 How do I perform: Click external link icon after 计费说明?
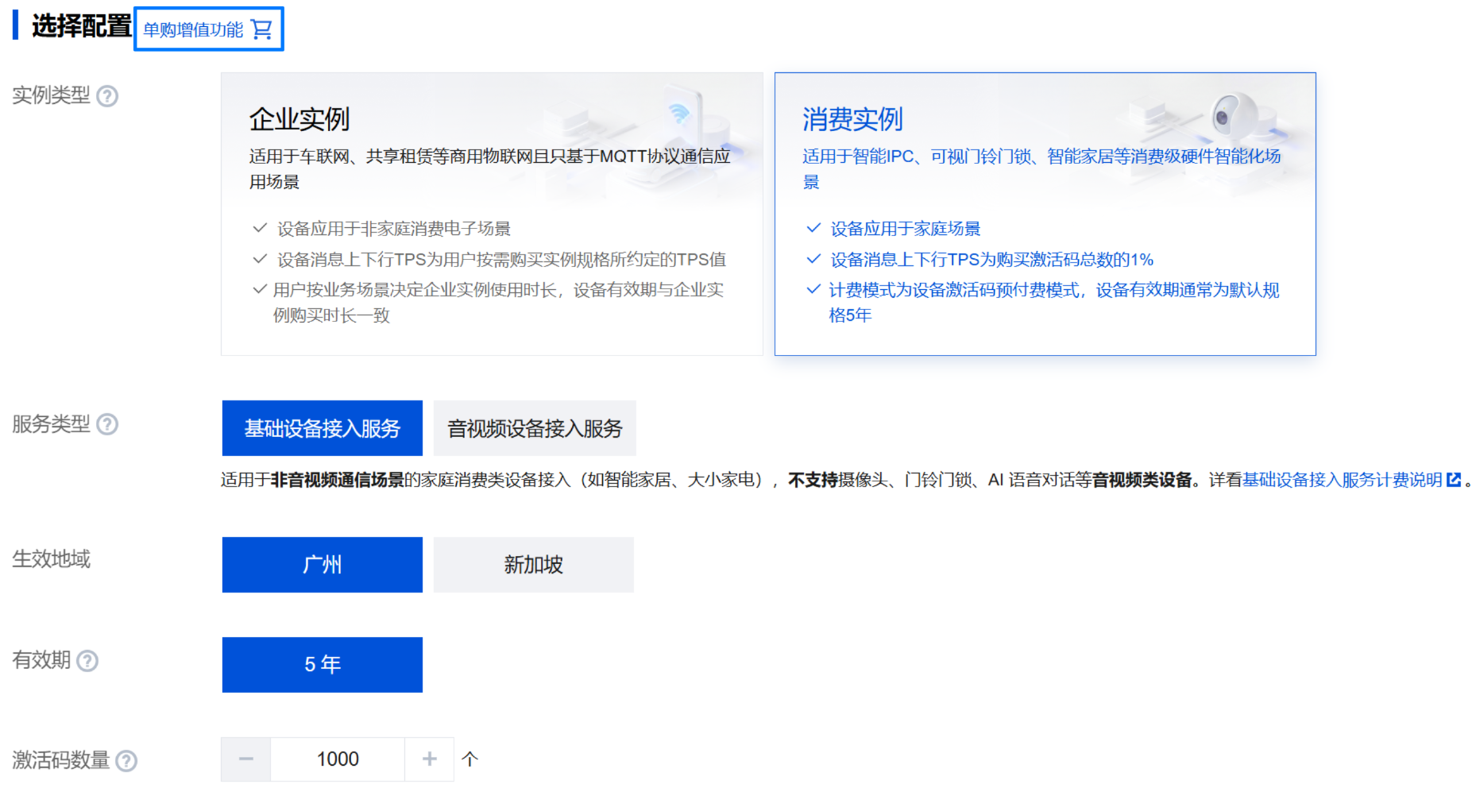(1454, 480)
